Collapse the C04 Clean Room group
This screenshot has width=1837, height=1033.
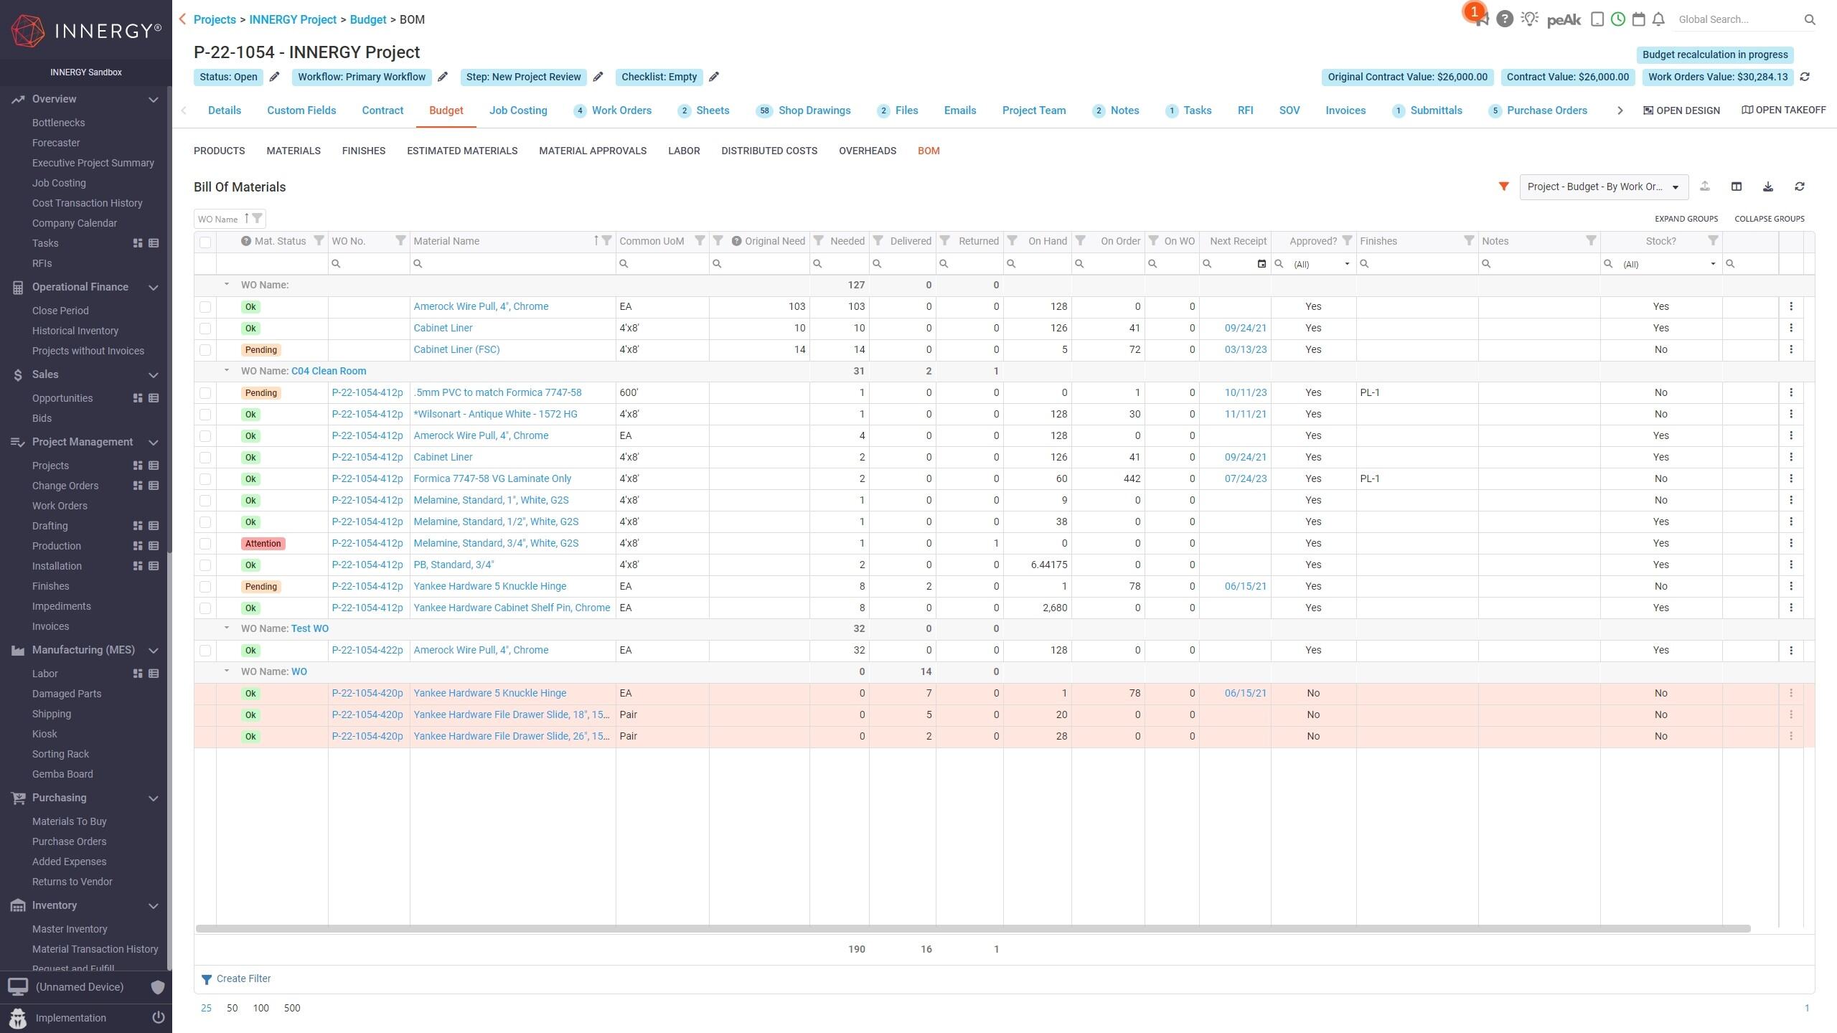[x=226, y=371]
